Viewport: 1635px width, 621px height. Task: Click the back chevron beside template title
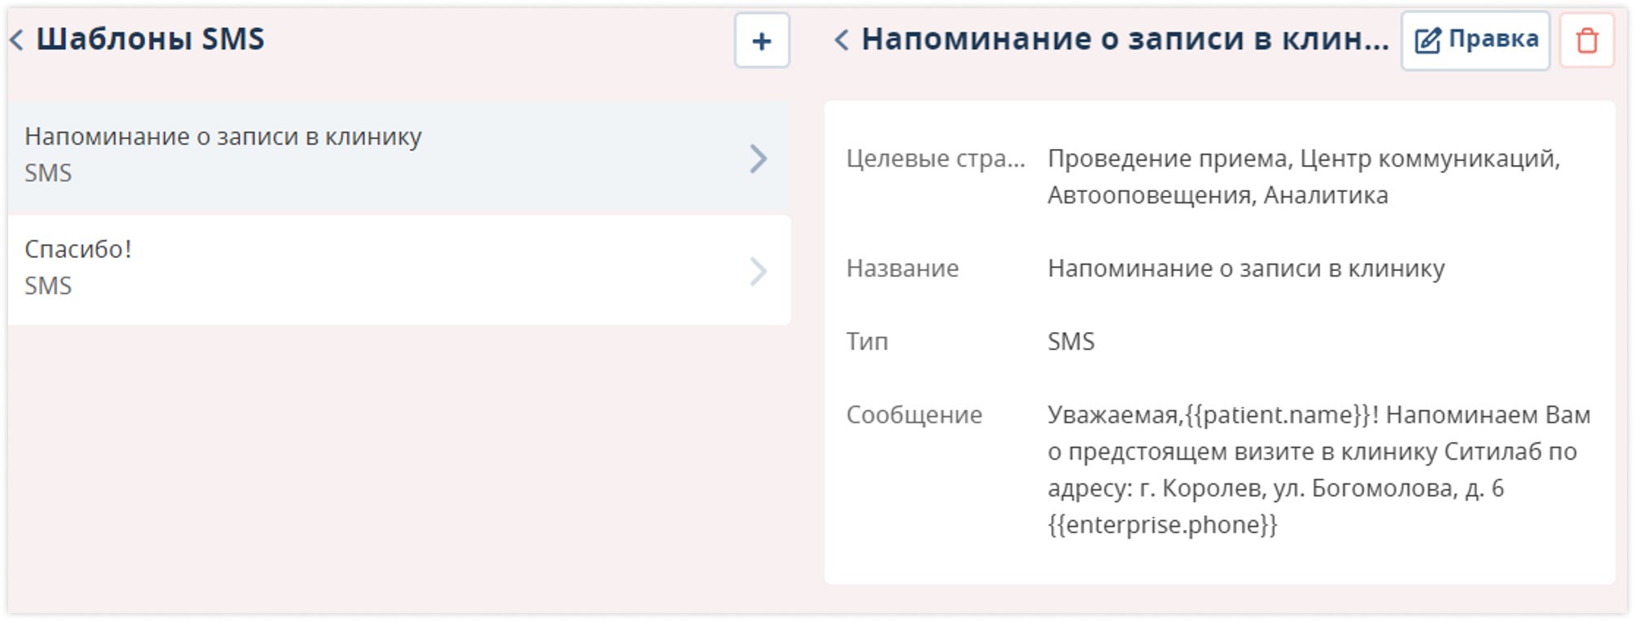pos(843,38)
